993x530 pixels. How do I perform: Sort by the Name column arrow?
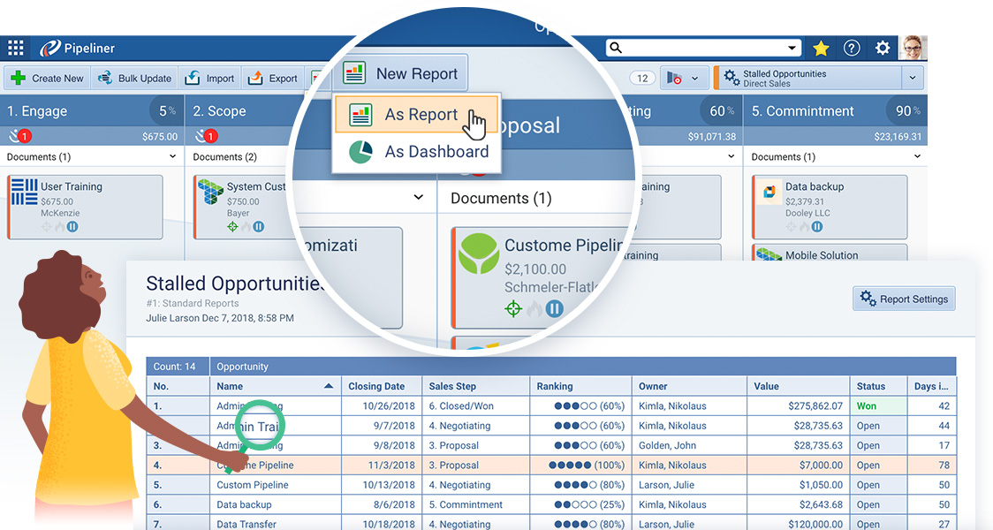pos(328,386)
